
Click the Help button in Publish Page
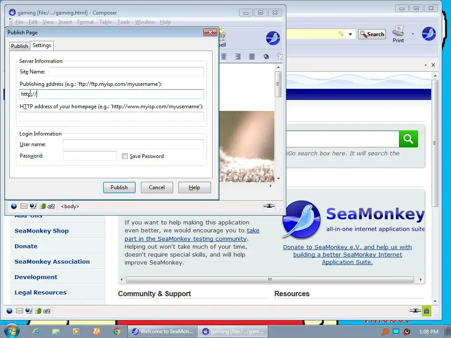pos(194,187)
